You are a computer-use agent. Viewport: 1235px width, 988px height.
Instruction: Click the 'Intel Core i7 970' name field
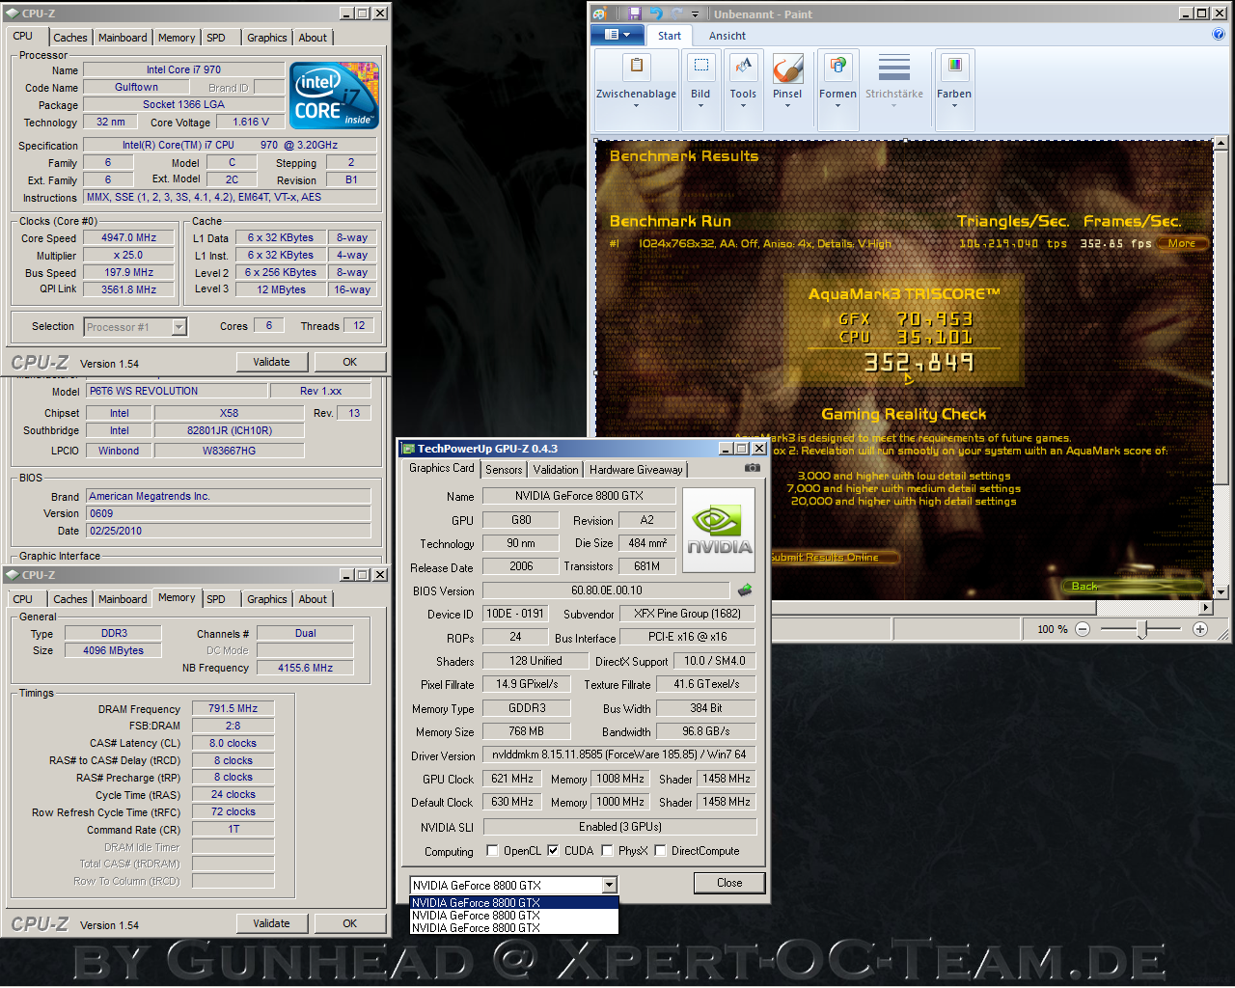click(x=183, y=69)
